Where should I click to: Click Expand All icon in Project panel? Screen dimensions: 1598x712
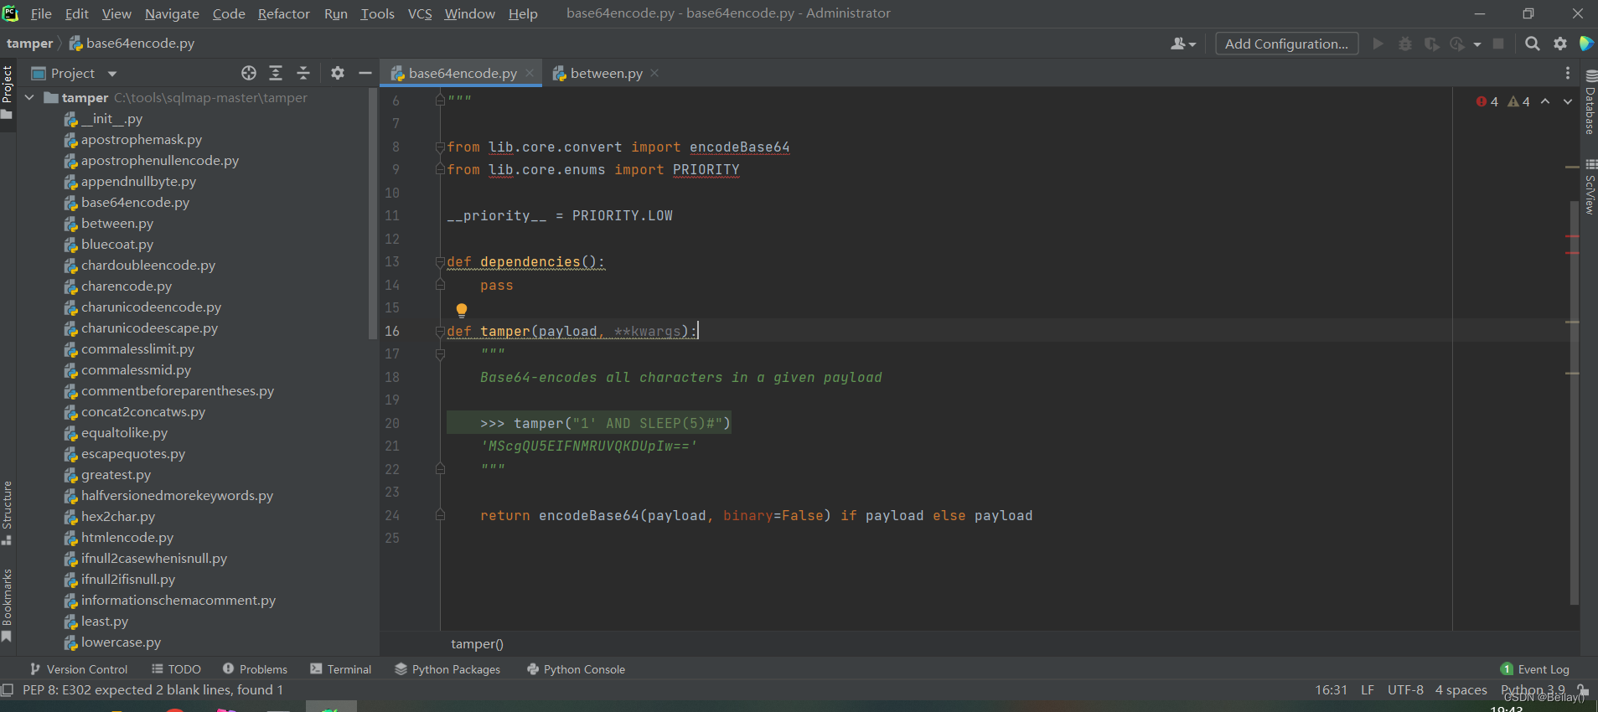[276, 73]
